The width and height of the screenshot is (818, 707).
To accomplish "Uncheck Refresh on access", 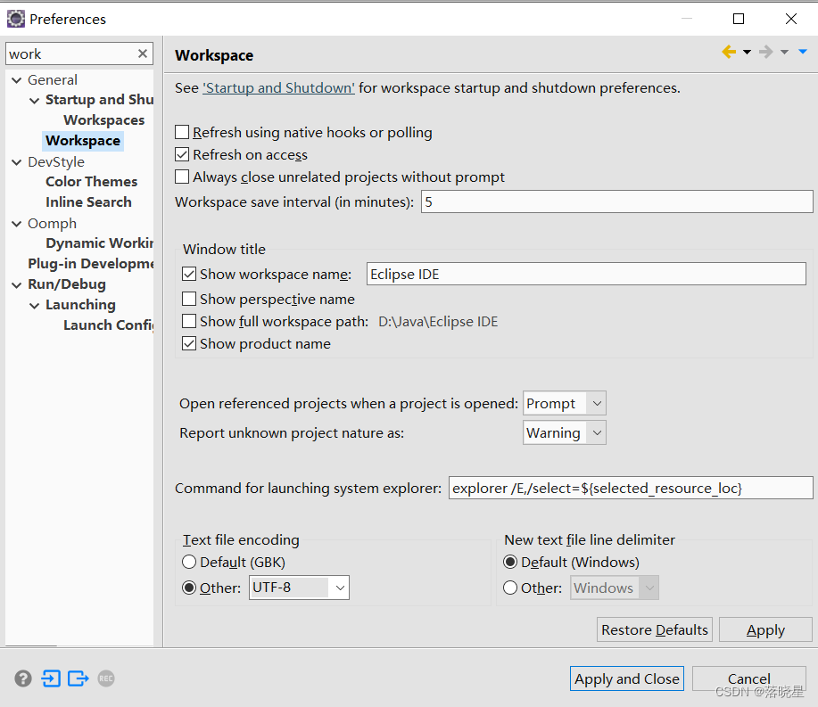I will pos(182,154).
